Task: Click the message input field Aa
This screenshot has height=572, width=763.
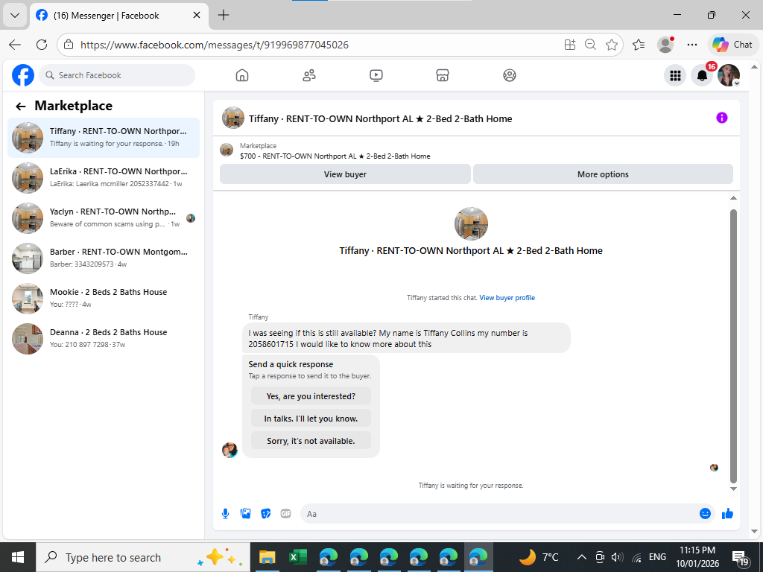Action: pos(498,514)
